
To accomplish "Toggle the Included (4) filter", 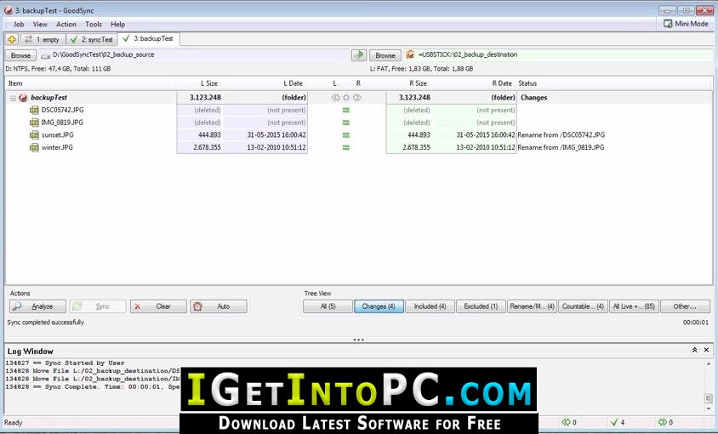I will [430, 306].
